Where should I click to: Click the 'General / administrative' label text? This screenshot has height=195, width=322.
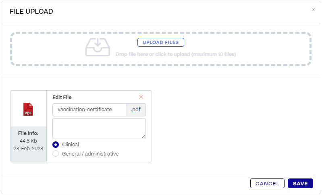(x=90, y=154)
